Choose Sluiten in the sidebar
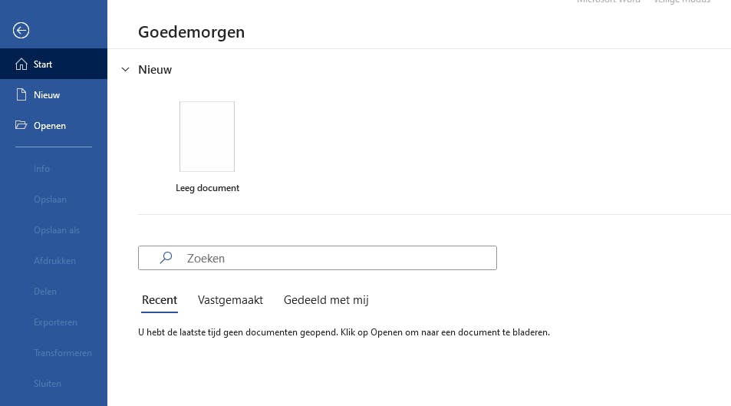The width and height of the screenshot is (731, 406). click(x=48, y=384)
